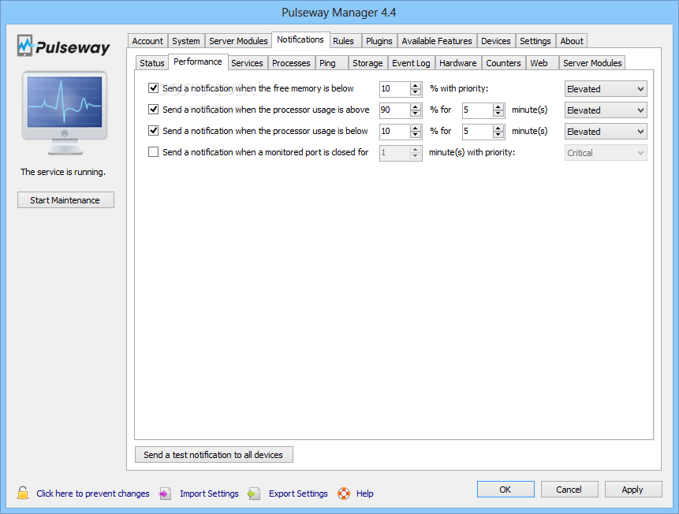Image resolution: width=679 pixels, height=514 pixels.
Task: Toggle processor usage below notification checkbox
Action: coord(153,130)
